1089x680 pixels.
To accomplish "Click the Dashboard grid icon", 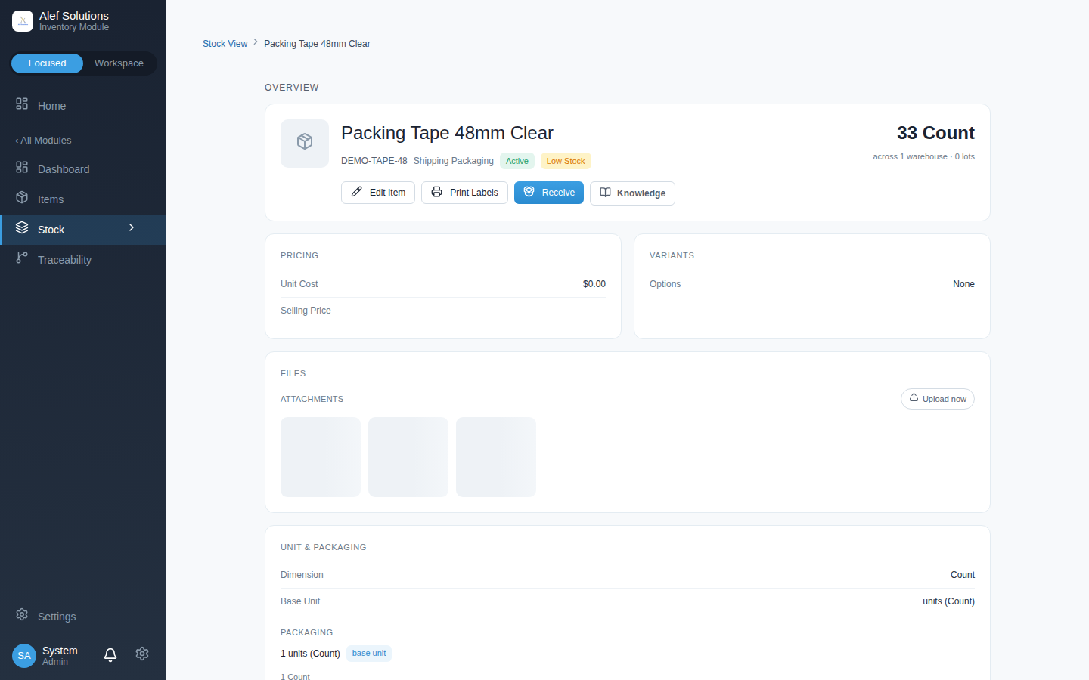I will (x=22, y=168).
